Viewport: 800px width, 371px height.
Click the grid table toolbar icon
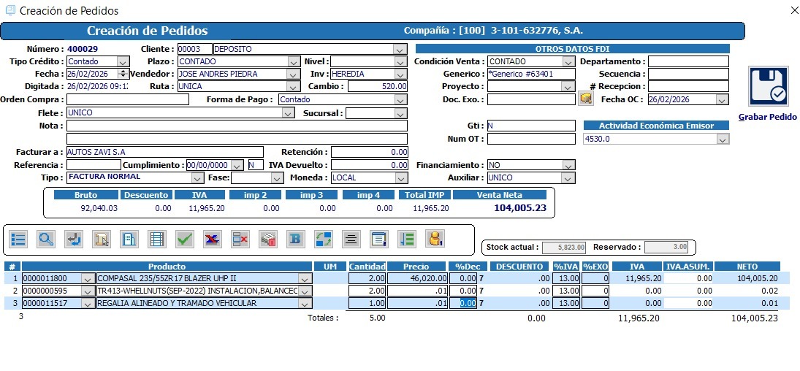click(x=156, y=239)
